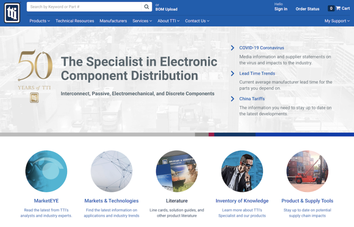The height and width of the screenshot is (227, 354).
Task: Click the magnifying glass search button
Action: pos(146,7)
